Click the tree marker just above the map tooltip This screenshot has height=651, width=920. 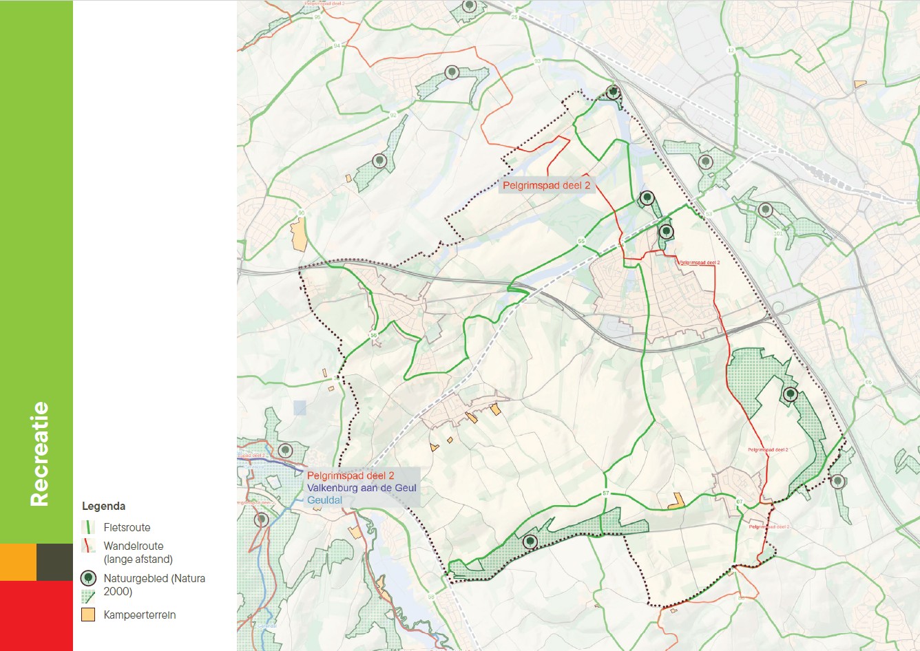[x=285, y=451]
